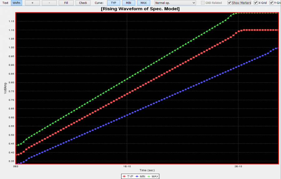This screenshot has width=281, height=179.
Task: Switch to Text view
Action: tap(5, 3)
